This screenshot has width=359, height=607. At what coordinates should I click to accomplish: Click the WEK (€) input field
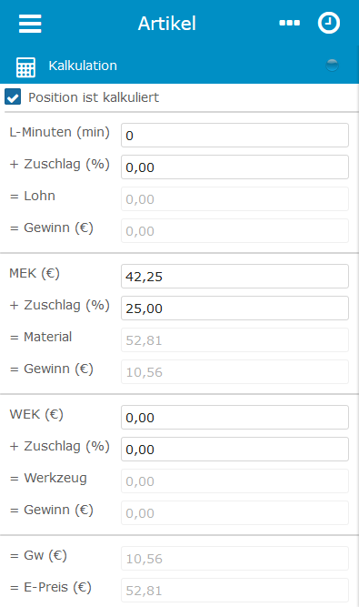235,417
